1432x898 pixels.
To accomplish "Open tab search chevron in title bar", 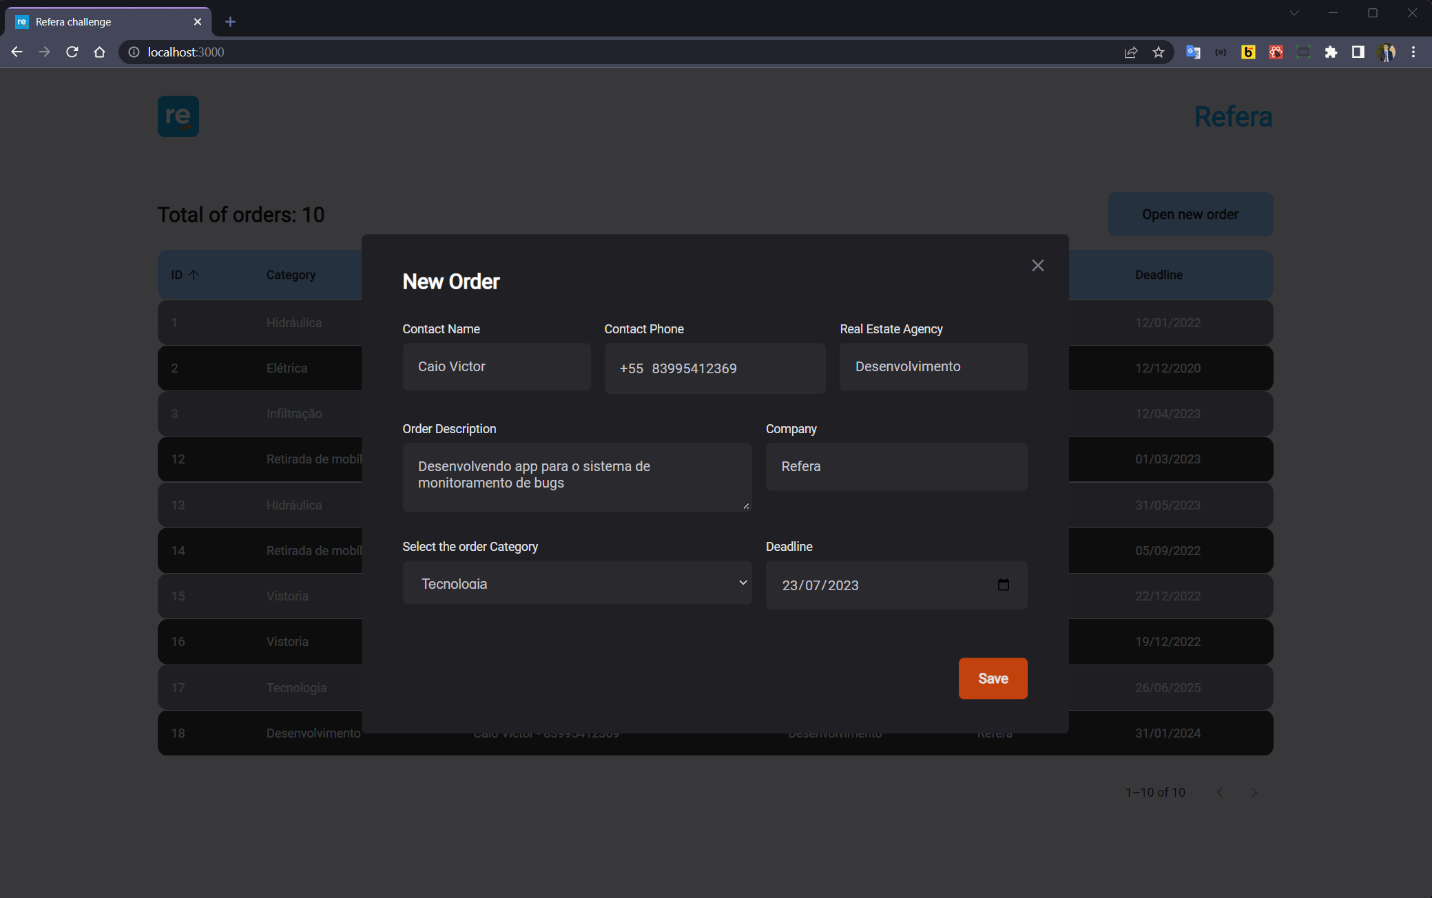I will coord(1294,13).
